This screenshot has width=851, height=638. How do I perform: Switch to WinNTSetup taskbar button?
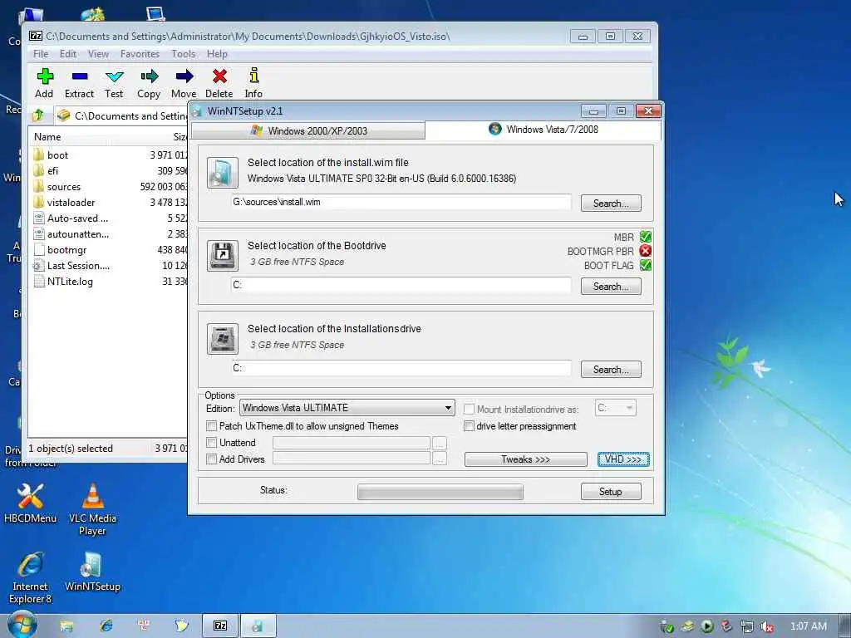click(x=258, y=626)
